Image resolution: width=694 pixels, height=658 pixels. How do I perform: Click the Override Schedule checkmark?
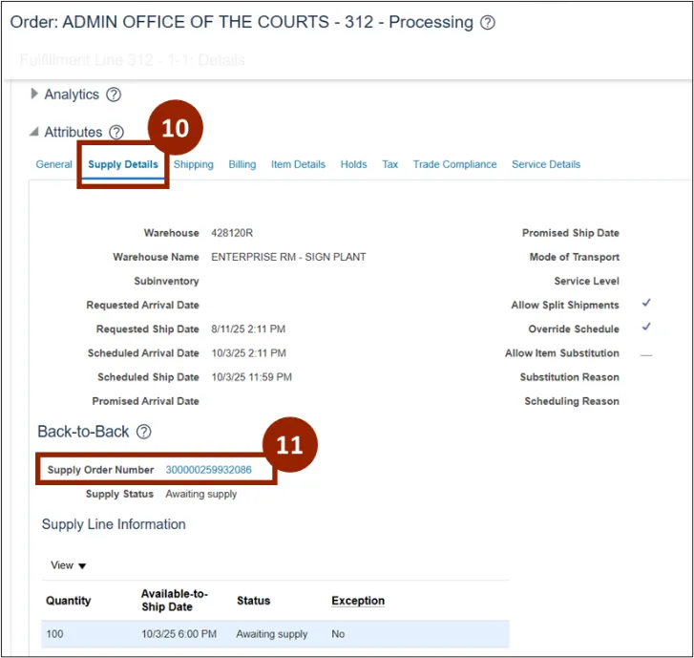[x=646, y=328]
